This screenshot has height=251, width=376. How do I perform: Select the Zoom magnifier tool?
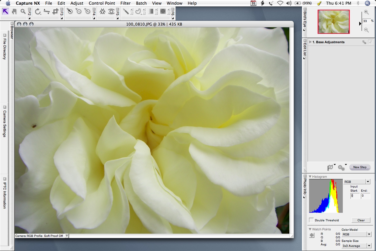point(23,11)
